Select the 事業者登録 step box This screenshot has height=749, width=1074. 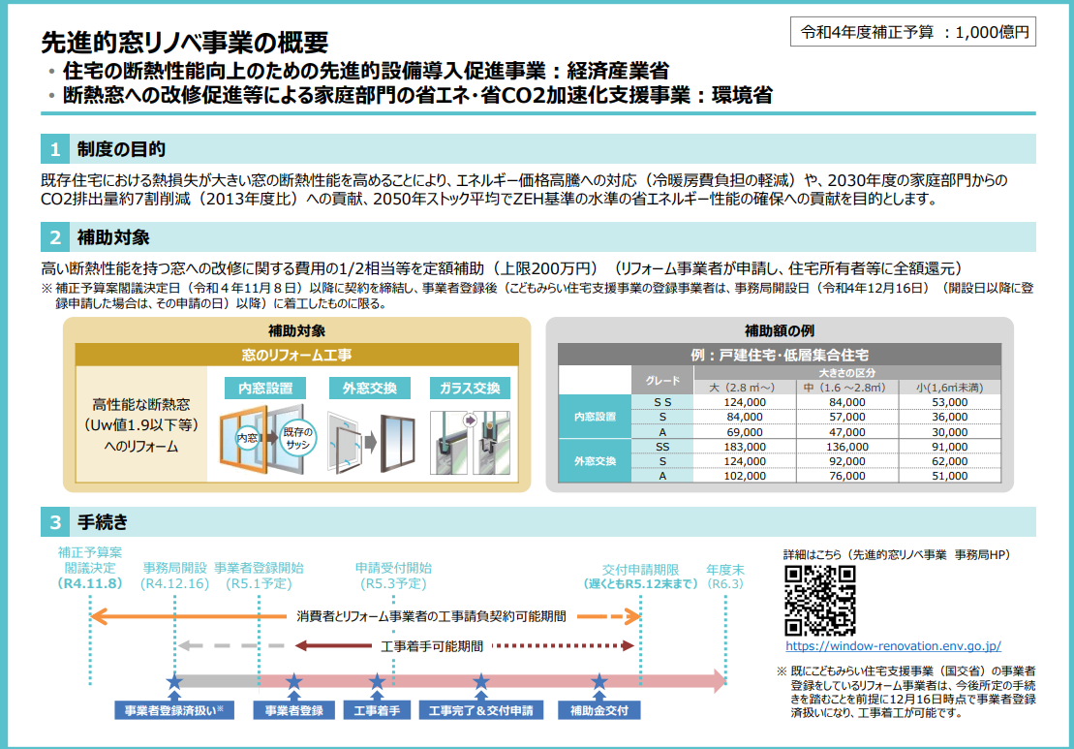pyautogui.click(x=293, y=710)
